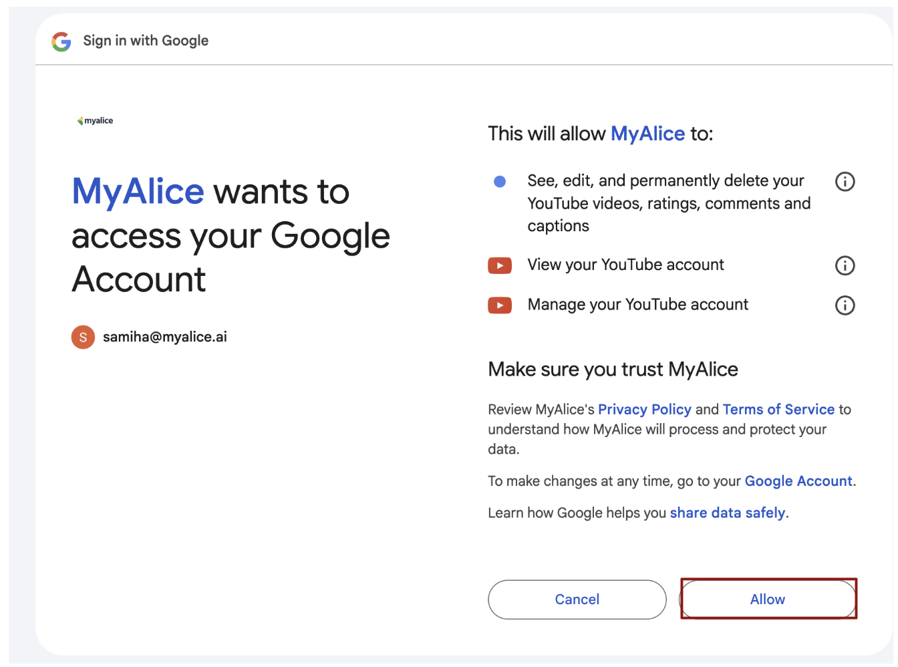
Task: Click the MyAlice name in the main heading
Action: 138,192
